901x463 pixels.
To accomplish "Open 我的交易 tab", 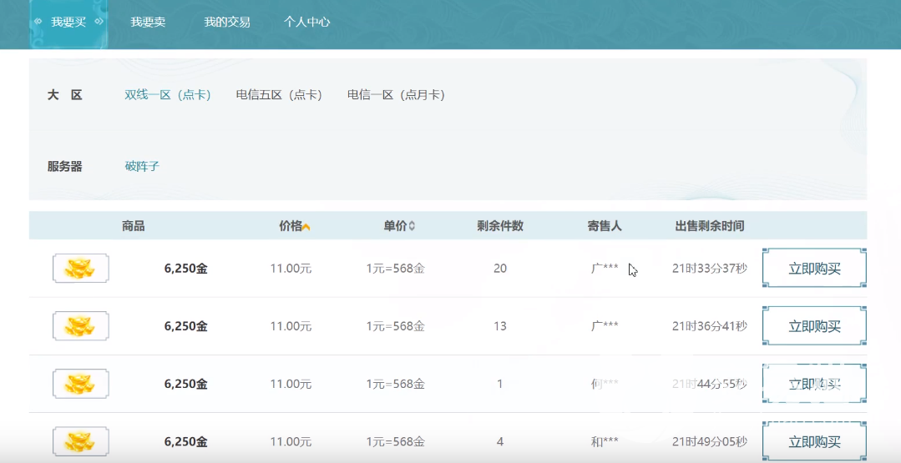I will [227, 23].
